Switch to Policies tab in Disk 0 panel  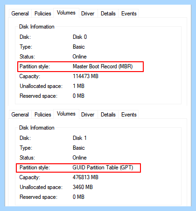[43, 14]
